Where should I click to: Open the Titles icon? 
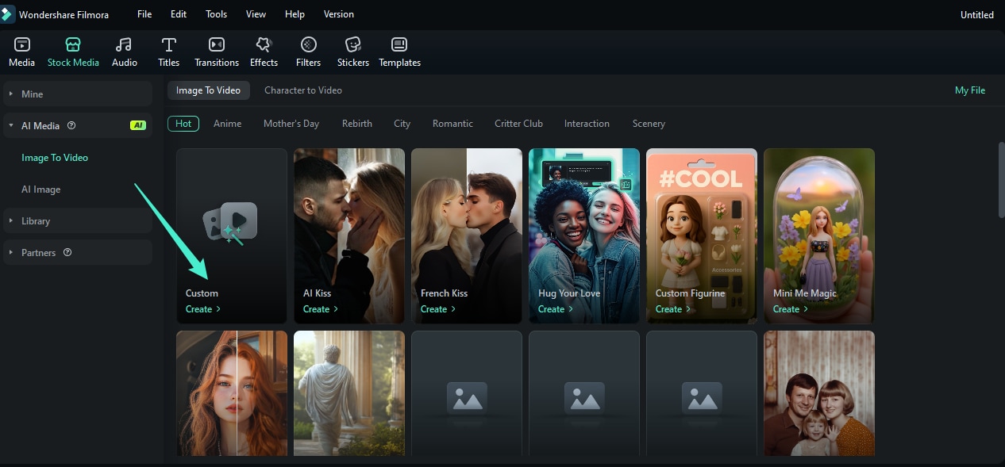pos(168,45)
